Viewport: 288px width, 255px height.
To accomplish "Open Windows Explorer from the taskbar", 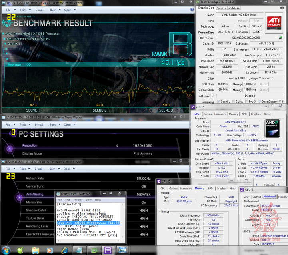I will (x=35, y=251).
